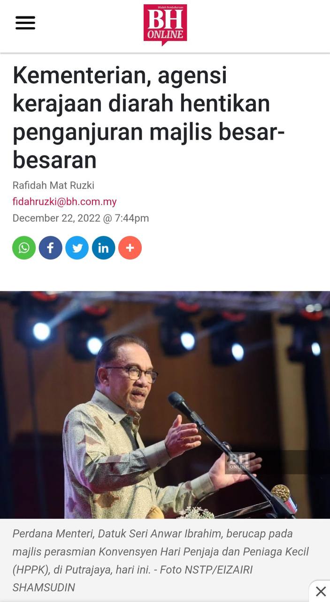
Task: Share article on LinkedIn
Action: click(x=103, y=248)
